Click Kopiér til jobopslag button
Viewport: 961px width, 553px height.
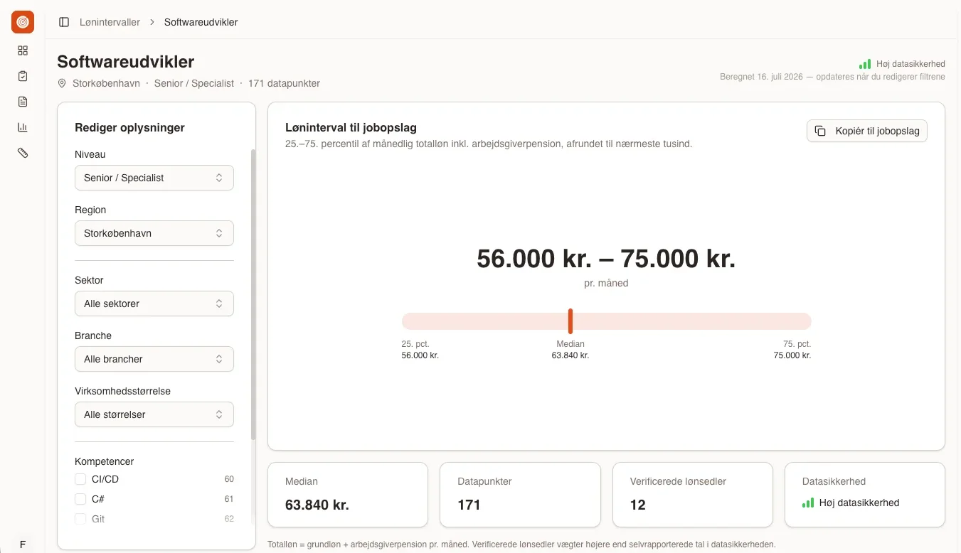tap(867, 131)
